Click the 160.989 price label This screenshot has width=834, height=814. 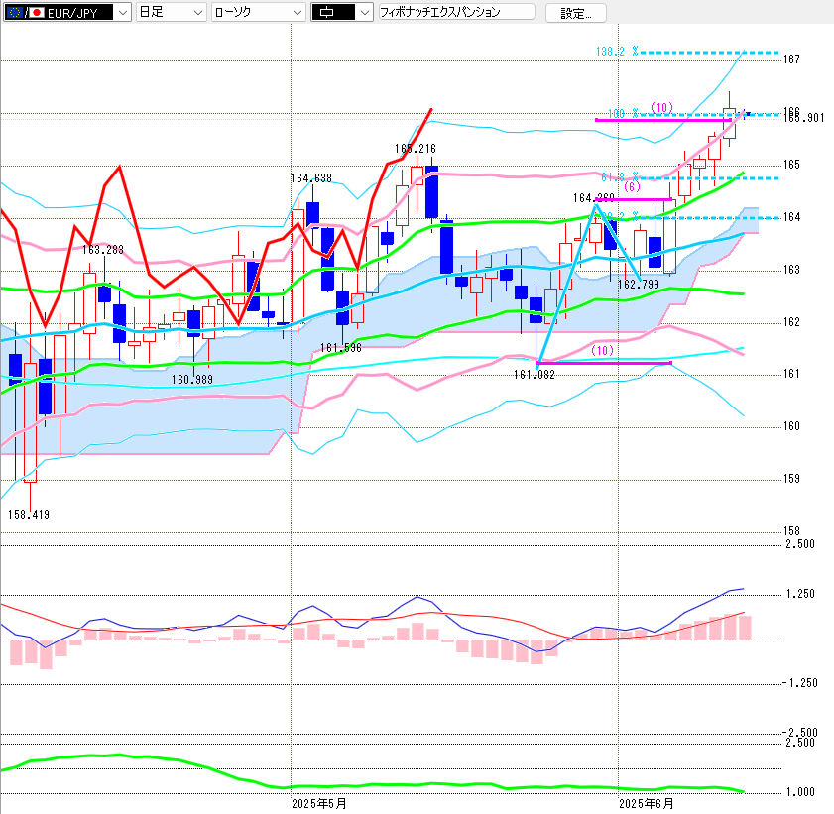pos(192,379)
